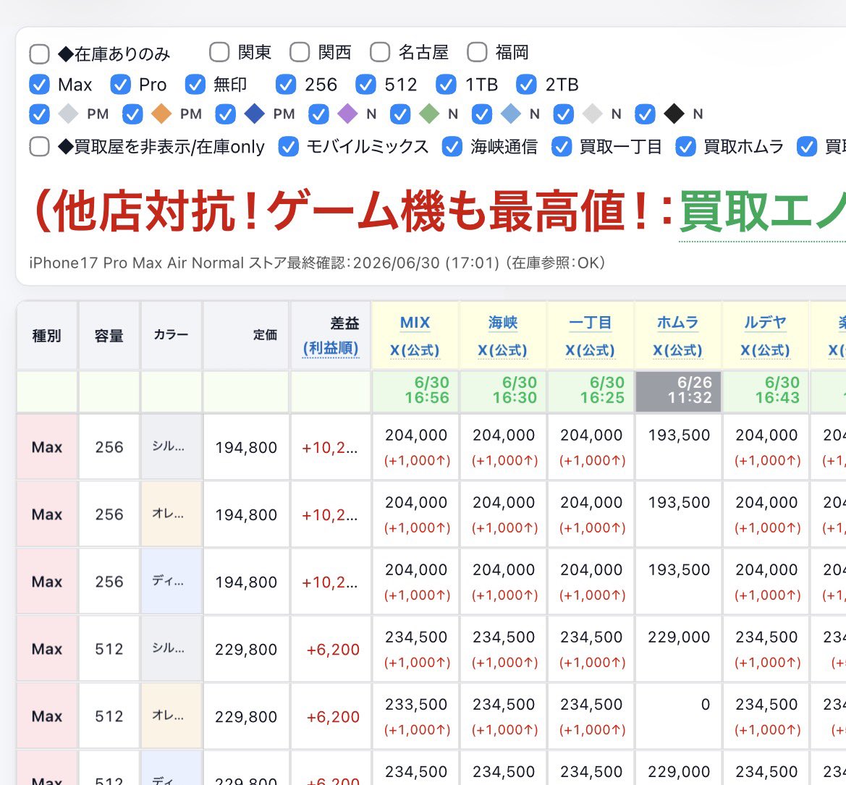The width and height of the screenshot is (846, 785).
Task: Uncheck the 無印 model checkbox
Action: 195,85
